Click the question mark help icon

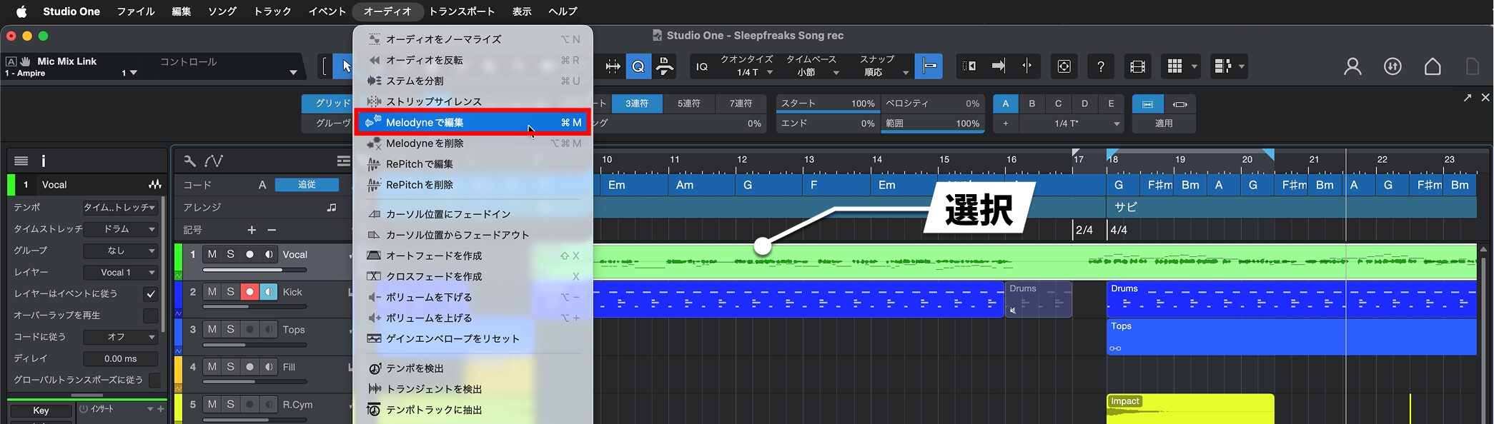tap(1100, 66)
